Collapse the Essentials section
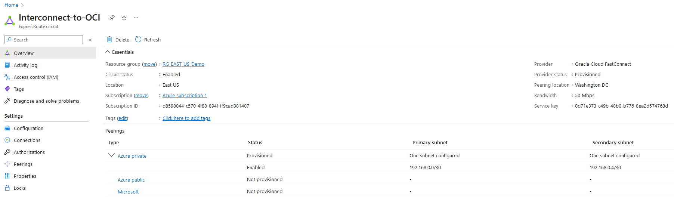The image size is (674, 198). click(x=108, y=52)
